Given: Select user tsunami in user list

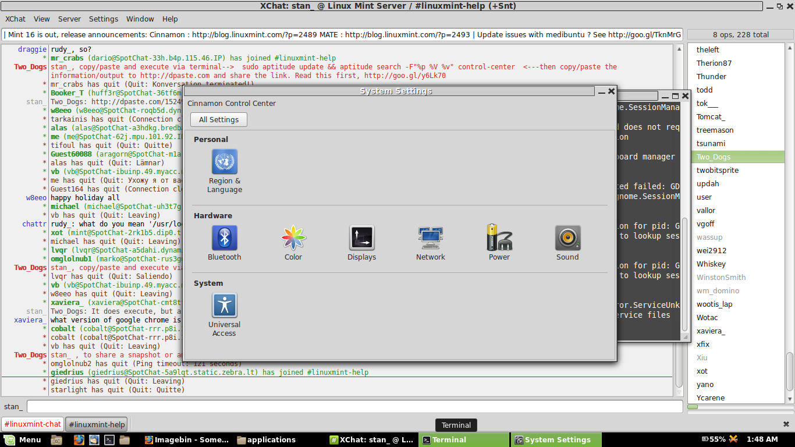Looking at the screenshot, I should pos(711,143).
